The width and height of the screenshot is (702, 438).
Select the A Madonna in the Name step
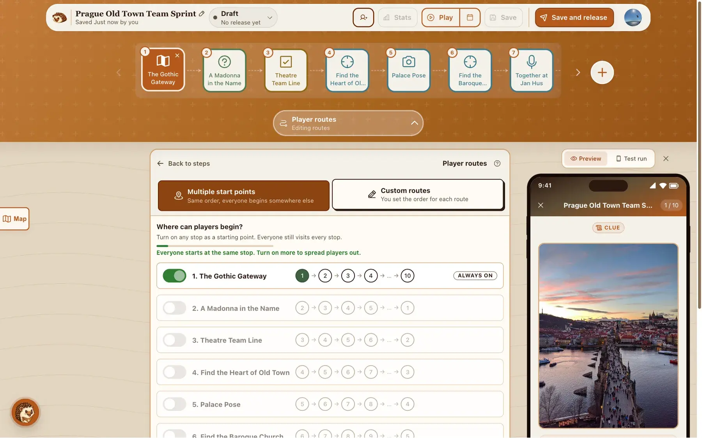(224, 70)
